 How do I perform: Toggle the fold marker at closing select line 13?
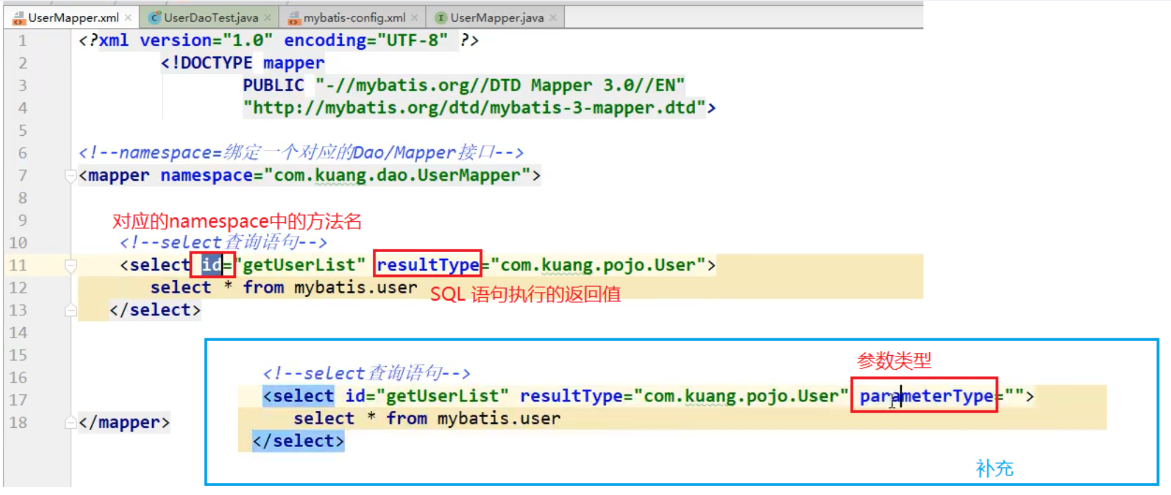pos(71,310)
